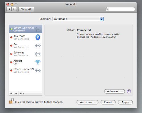Image resolution: width=142 pixels, height=113 pixels.
Task: Click the Ethernet Adaptor (en2) arrows icon
Action: pos(38,70)
